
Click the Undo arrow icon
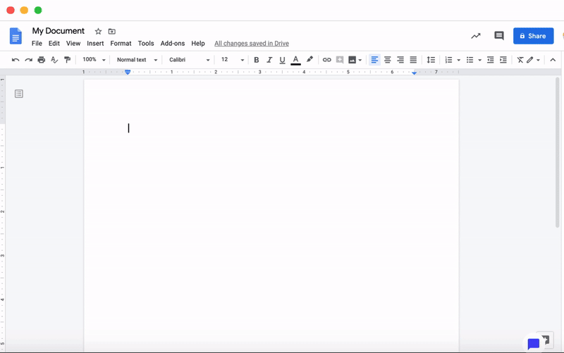point(15,60)
